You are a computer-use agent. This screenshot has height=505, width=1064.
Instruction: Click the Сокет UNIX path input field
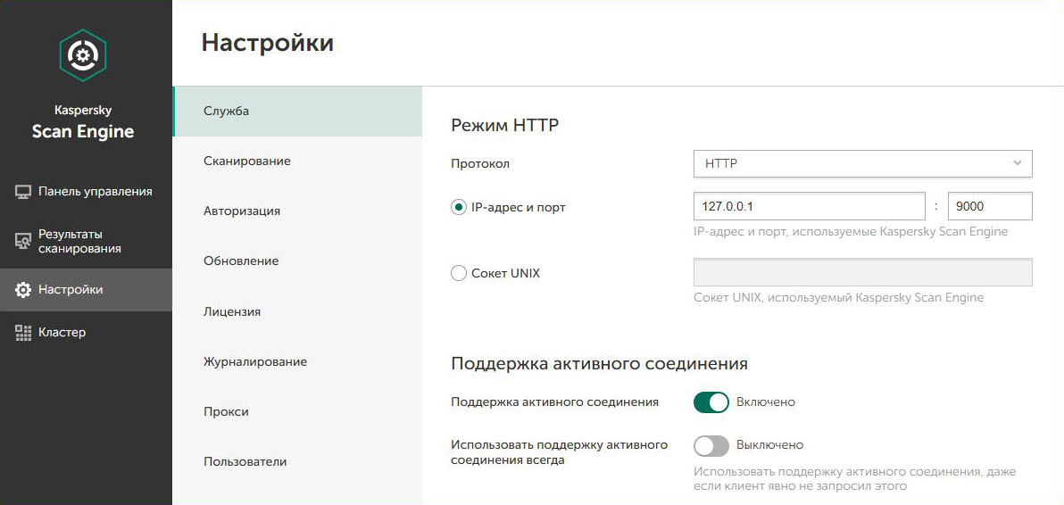[x=862, y=272]
